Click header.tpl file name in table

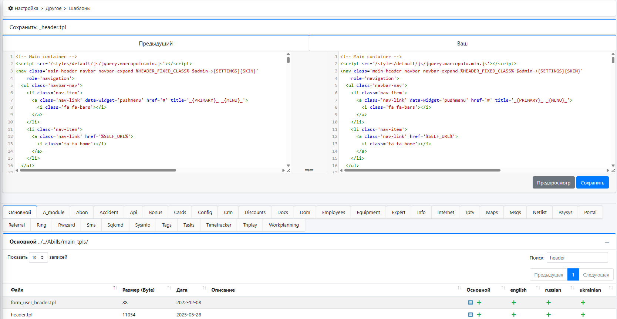(x=21, y=315)
